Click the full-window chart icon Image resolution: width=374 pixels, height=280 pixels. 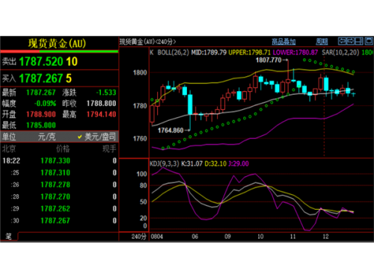click(369, 41)
